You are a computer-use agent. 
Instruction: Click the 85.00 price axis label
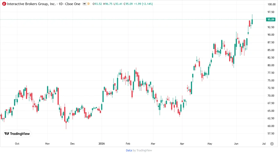[271, 50]
